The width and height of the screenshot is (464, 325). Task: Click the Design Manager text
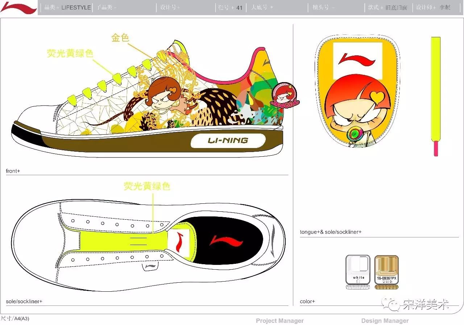(385, 321)
